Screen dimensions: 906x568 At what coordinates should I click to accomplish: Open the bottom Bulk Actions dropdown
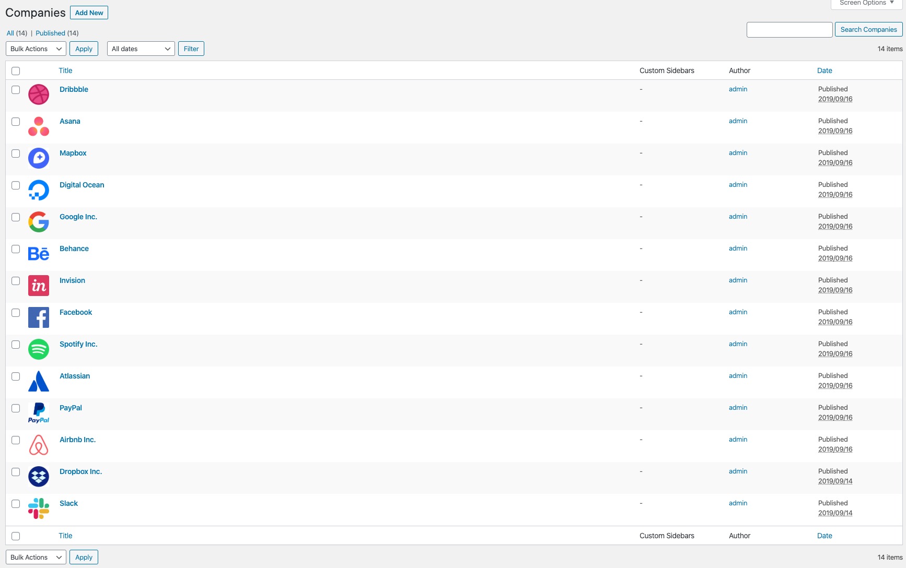(36, 557)
